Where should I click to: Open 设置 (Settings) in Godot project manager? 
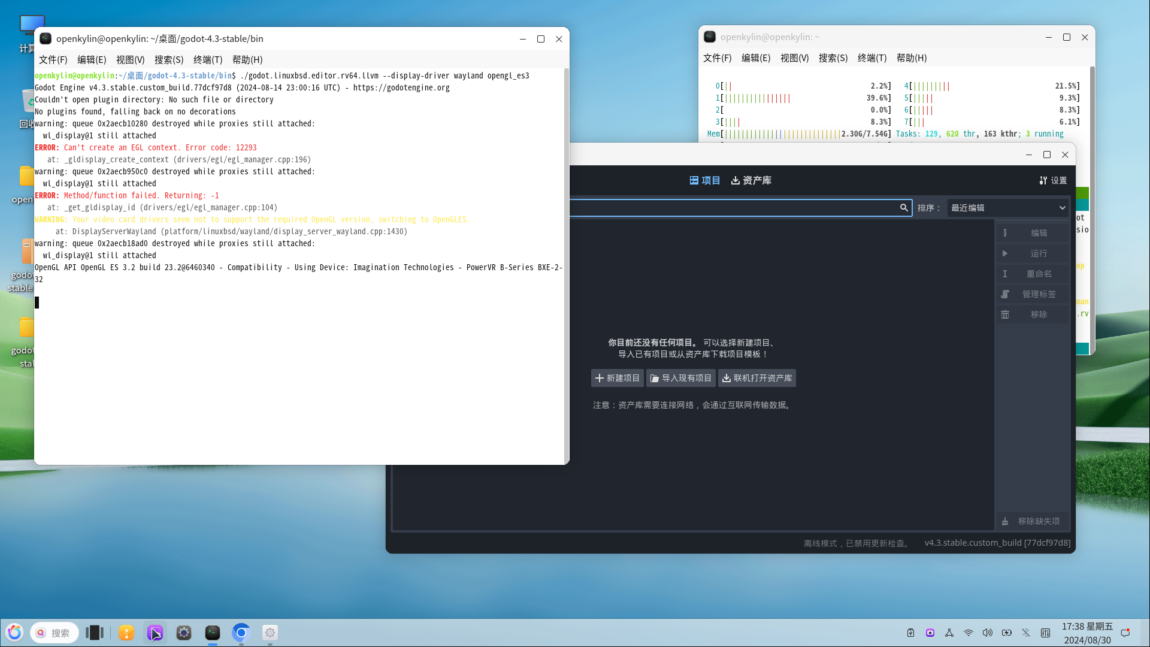(1053, 180)
